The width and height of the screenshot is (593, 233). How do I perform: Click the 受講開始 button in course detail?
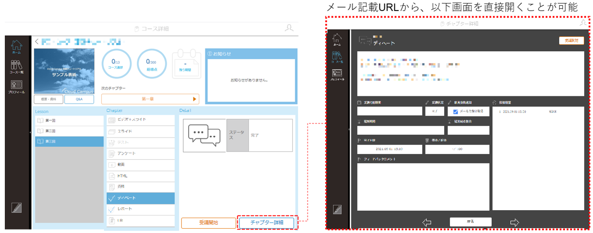208,222
